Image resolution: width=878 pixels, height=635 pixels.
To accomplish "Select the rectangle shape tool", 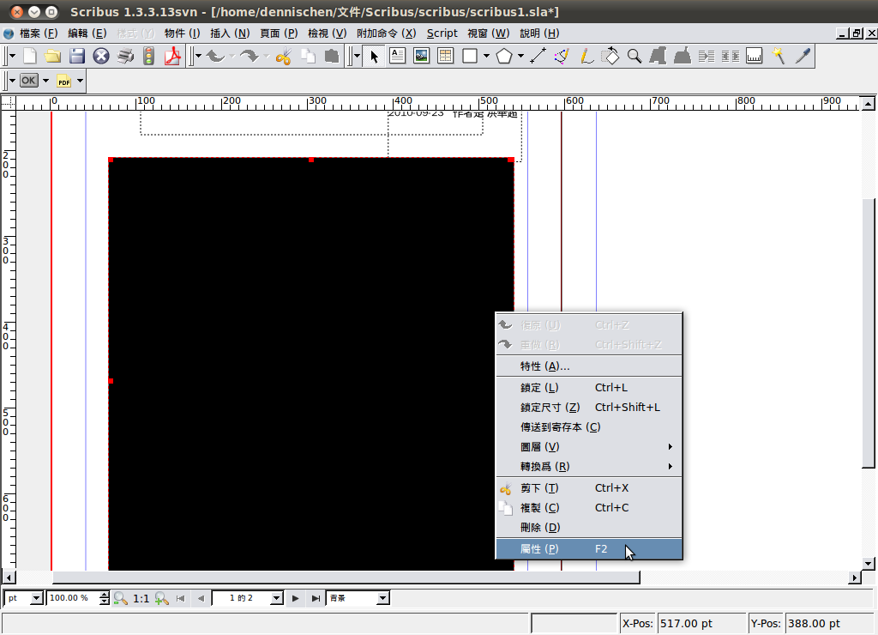I will pyautogui.click(x=470, y=56).
